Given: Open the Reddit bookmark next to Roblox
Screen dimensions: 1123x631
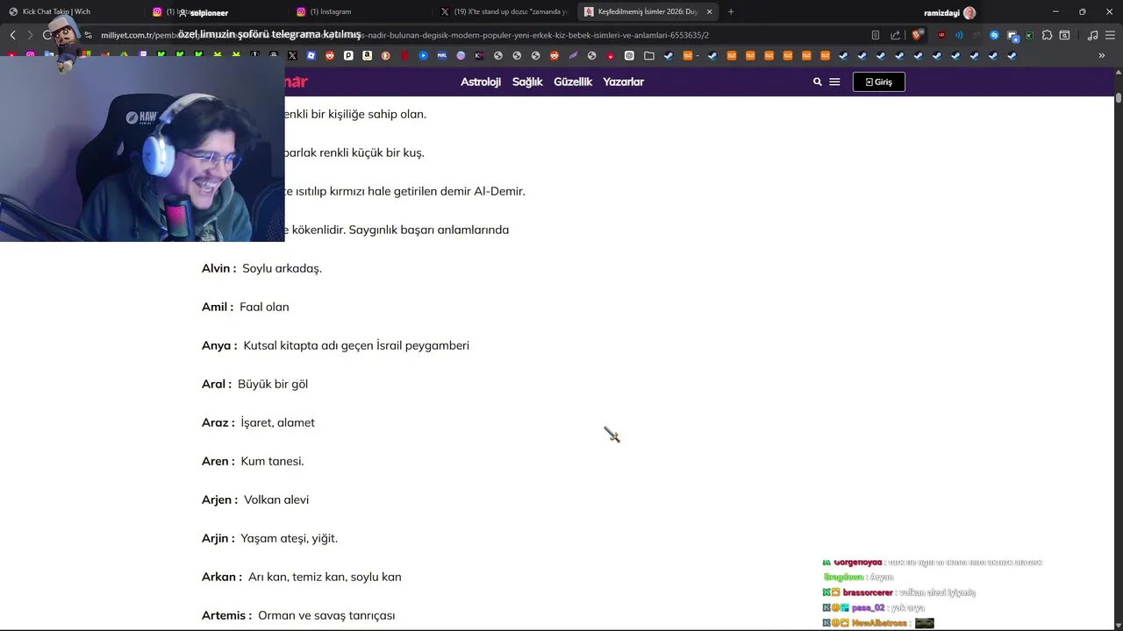Looking at the screenshot, I should (330, 55).
